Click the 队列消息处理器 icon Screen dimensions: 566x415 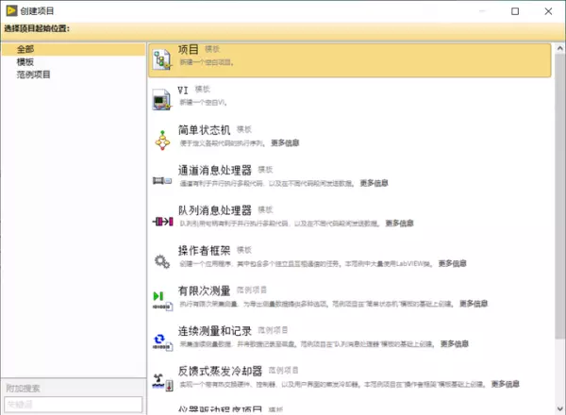pos(163,222)
